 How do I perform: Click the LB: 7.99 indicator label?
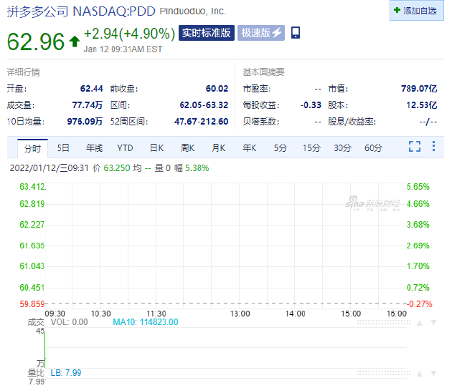click(66, 373)
